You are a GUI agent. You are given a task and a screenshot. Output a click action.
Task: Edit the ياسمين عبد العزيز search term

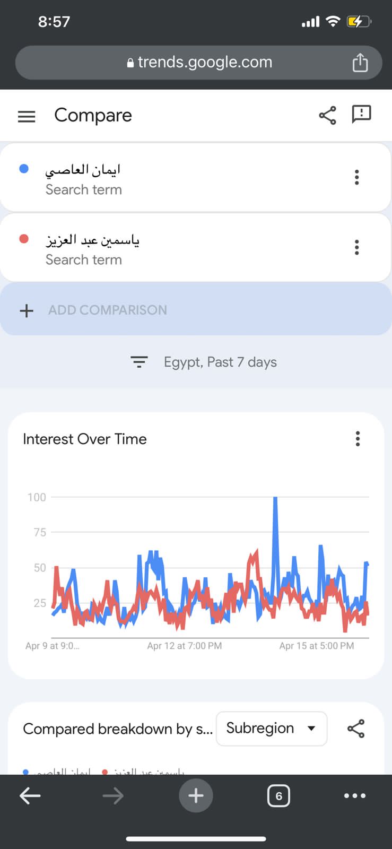pyautogui.click(x=92, y=241)
